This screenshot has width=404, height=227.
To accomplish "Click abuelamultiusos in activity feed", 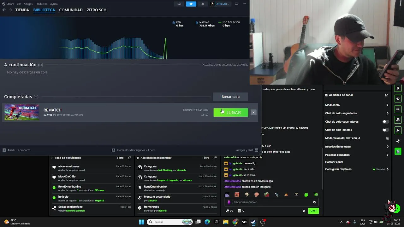I will tap(69, 166).
